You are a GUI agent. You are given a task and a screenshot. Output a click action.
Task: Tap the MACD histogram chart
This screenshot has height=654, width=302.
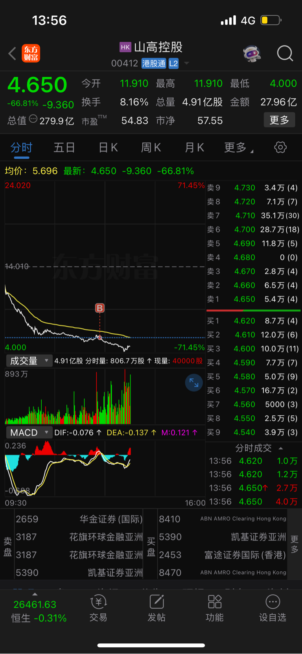105,468
